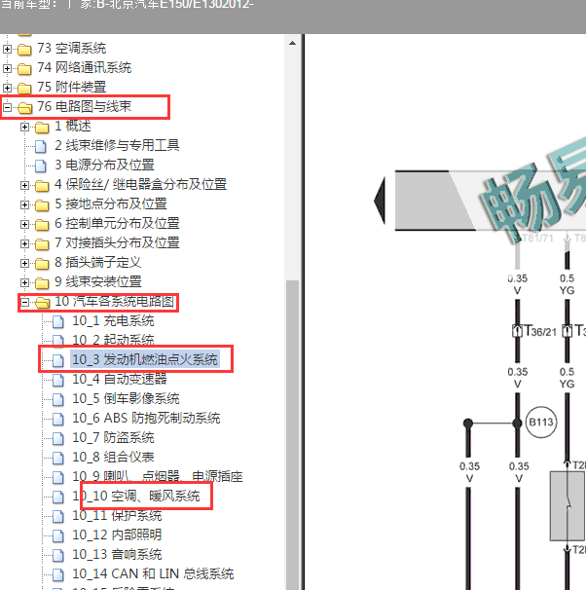Click the T36/21 connector label in diagram
The height and width of the screenshot is (590, 586).
540,331
